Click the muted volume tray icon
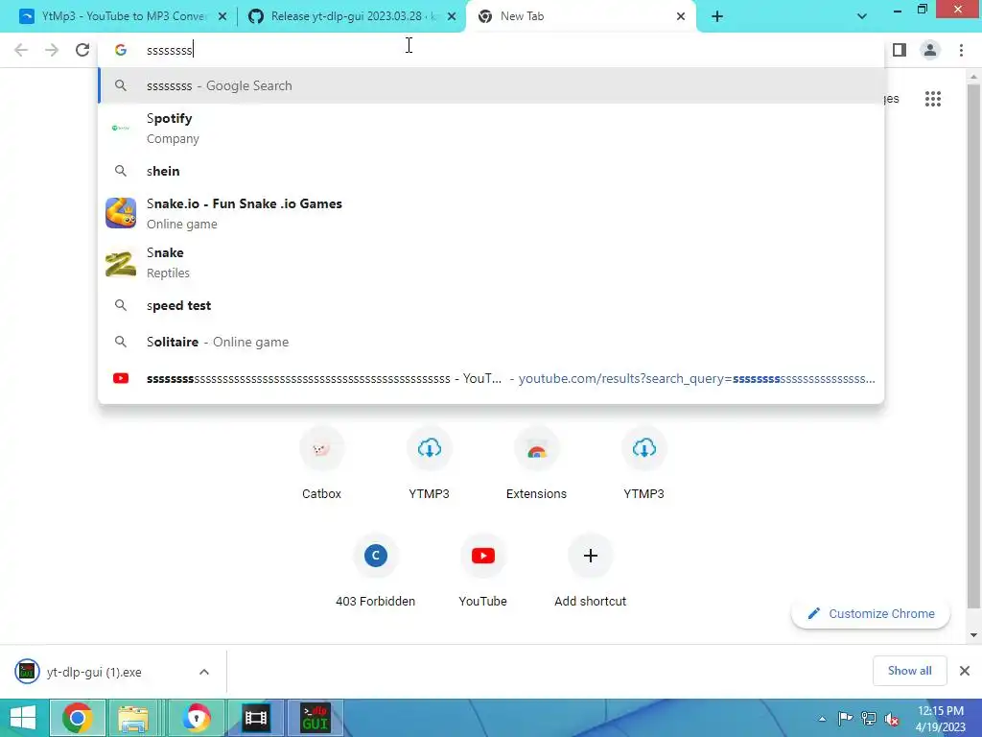Screen dimensions: 982x737 click(891, 719)
